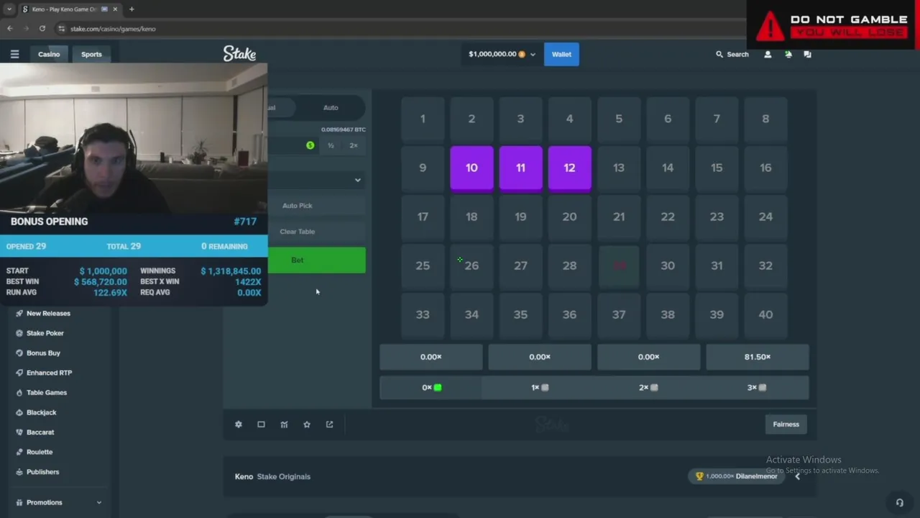Open live stats chart icon
The image size is (920, 518).
(x=284, y=424)
